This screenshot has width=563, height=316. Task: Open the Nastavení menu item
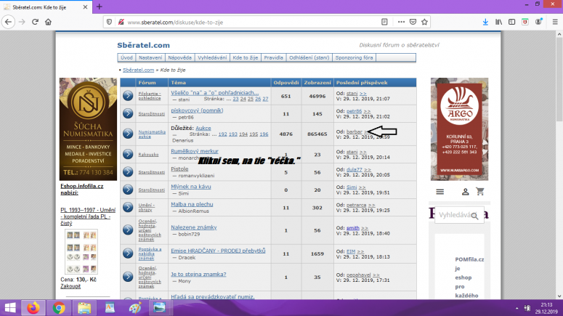click(150, 57)
